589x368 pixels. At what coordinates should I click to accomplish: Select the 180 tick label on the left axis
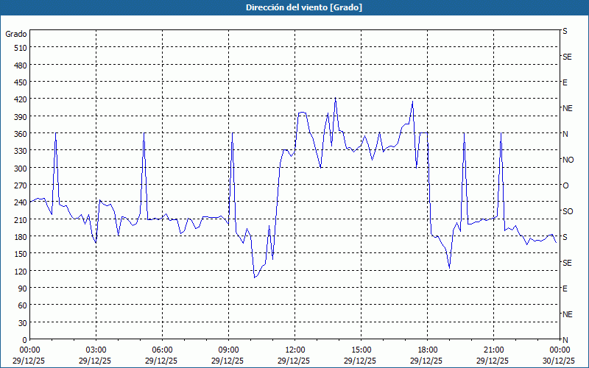tap(19, 237)
